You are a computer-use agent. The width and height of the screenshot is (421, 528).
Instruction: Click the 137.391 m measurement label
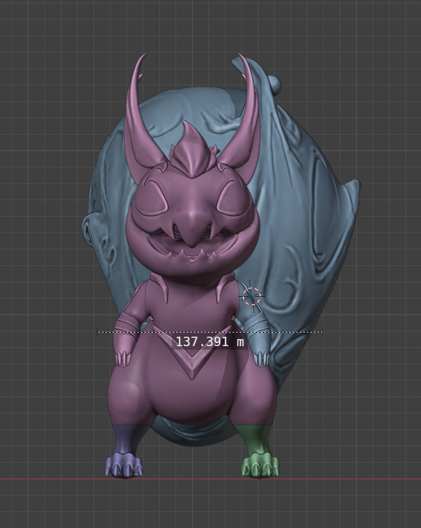pos(210,342)
